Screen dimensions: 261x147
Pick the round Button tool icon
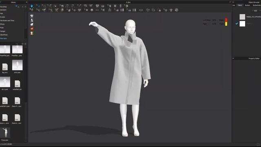(x=92, y=10)
